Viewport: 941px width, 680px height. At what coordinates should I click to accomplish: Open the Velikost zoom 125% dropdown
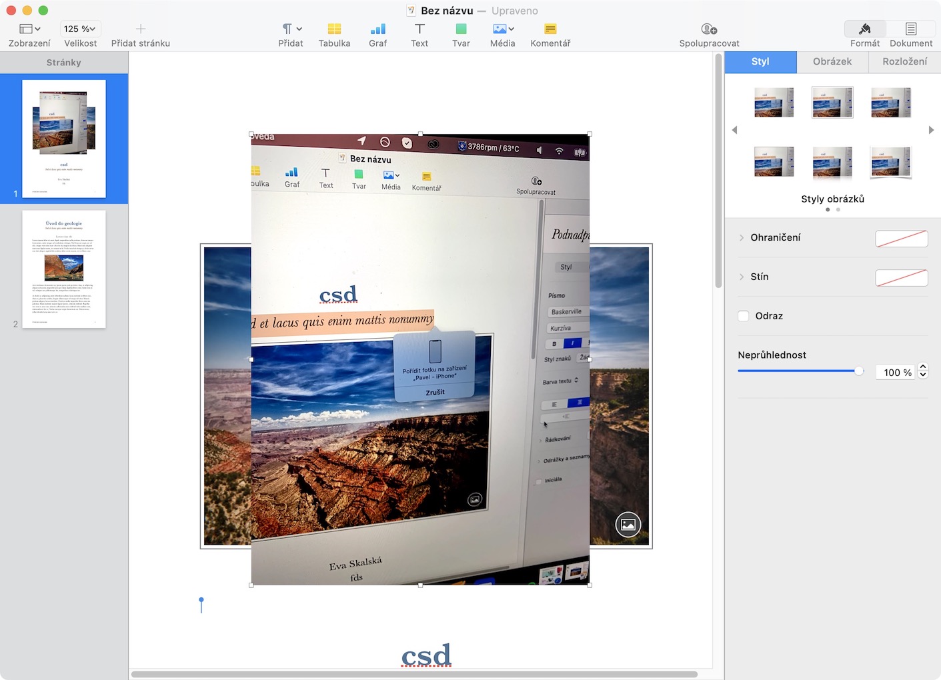pyautogui.click(x=80, y=29)
